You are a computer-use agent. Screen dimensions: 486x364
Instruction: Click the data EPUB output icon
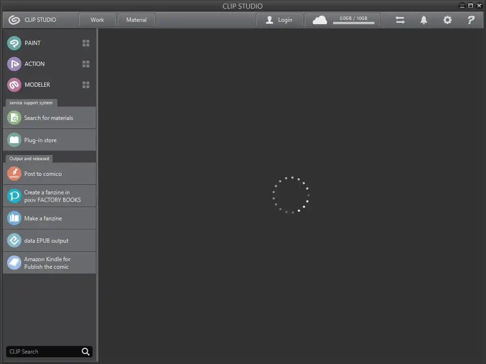(x=14, y=240)
